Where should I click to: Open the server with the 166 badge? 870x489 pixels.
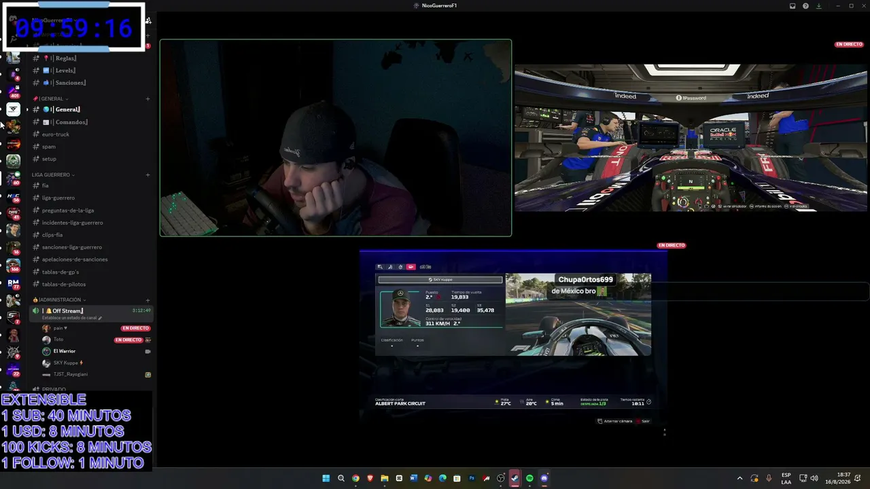(13, 265)
